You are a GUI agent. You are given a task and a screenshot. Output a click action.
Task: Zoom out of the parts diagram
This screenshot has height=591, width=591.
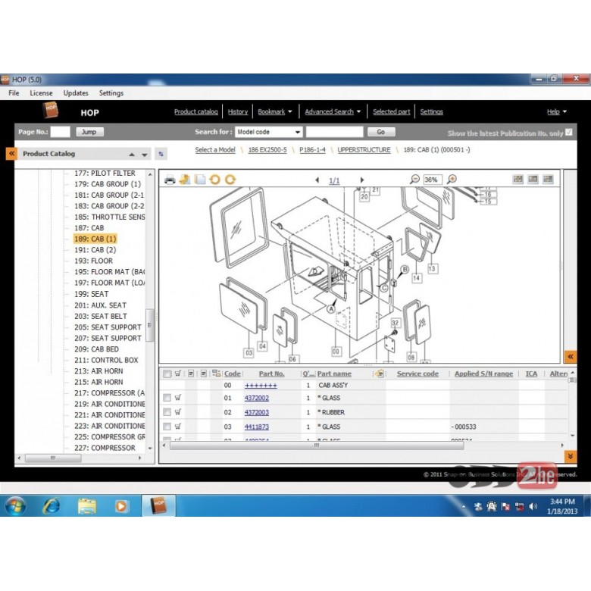(414, 180)
